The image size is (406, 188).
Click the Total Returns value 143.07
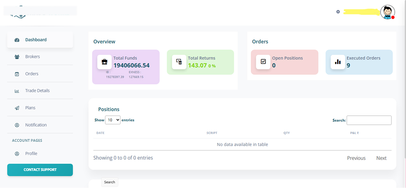click(197, 65)
